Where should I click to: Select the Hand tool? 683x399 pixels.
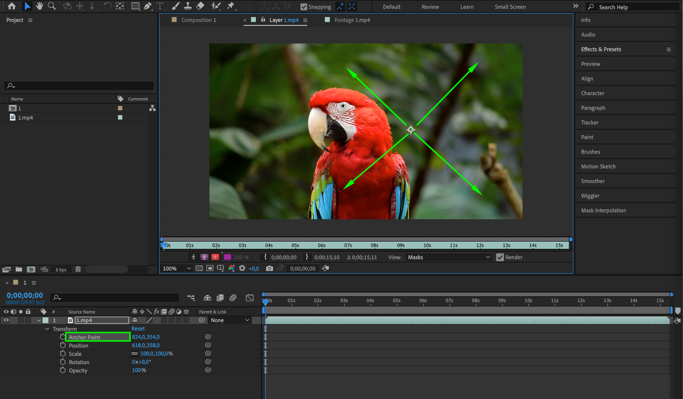tap(39, 6)
